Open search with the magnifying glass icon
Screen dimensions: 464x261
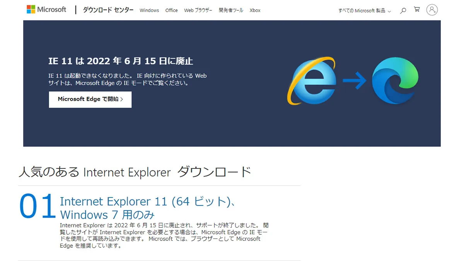[403, 10]
